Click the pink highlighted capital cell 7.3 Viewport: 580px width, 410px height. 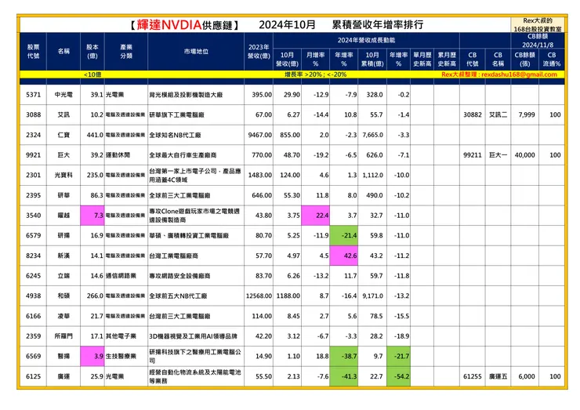tap(92, 216)
